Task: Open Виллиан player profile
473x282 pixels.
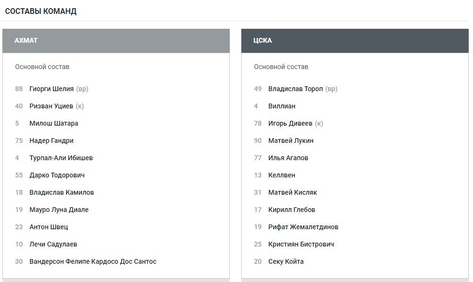Action: pos(282,106)
